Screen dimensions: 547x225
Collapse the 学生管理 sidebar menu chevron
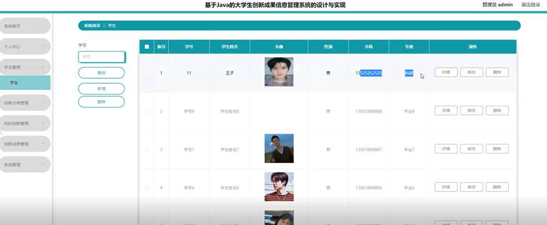click(43, 67)
